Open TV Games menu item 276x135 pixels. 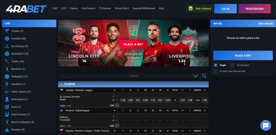(105, 8)
